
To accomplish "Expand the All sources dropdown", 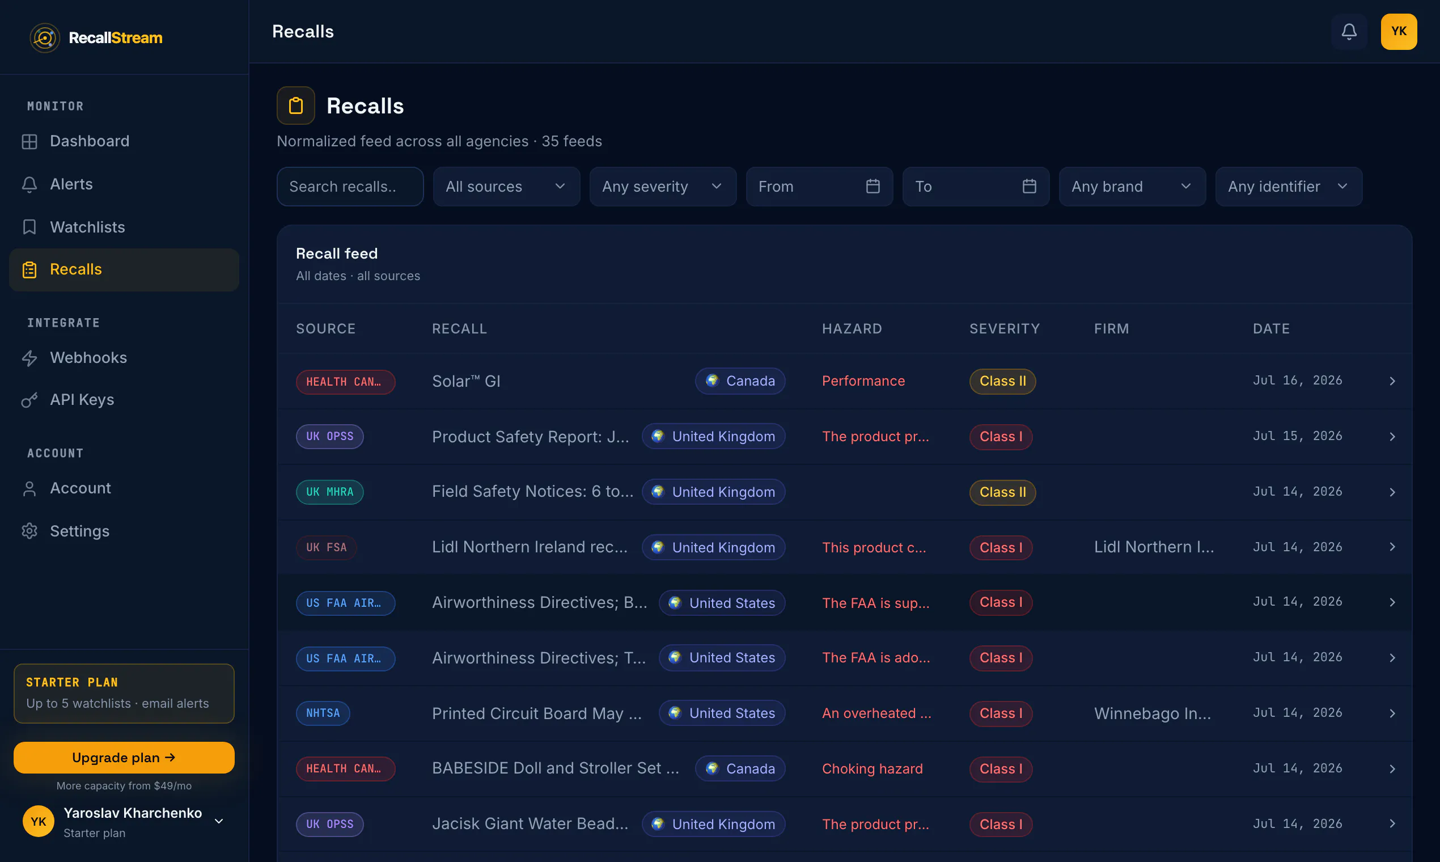I will [506, 187].
